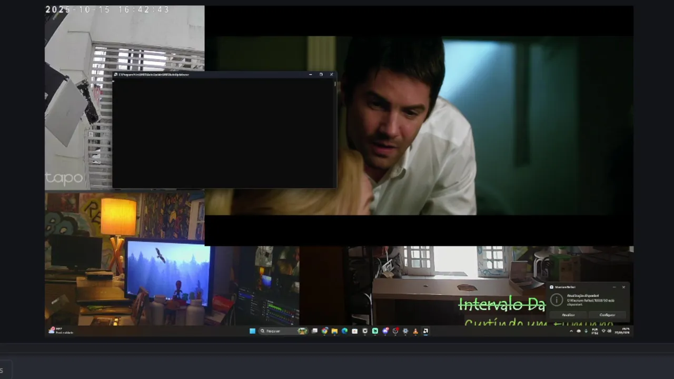
Task: Click the Macrium info icon in notification
Action: click(557, 300)
